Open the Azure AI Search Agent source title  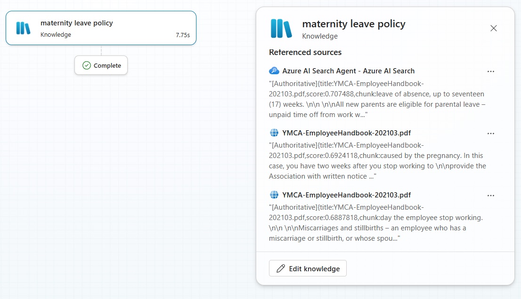coord(348,71)
